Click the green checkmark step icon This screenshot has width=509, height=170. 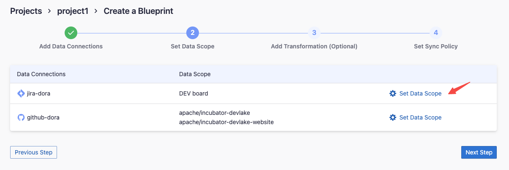tap(71, 32)
